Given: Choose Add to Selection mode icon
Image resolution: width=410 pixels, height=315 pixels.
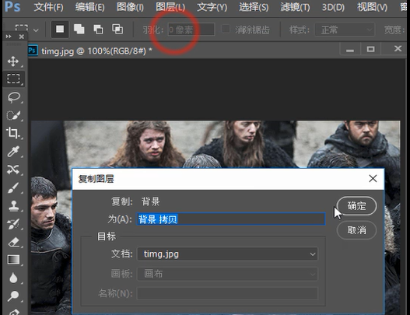Looking at the screenshot, I should pyautogui.click(x=79, y=30).
